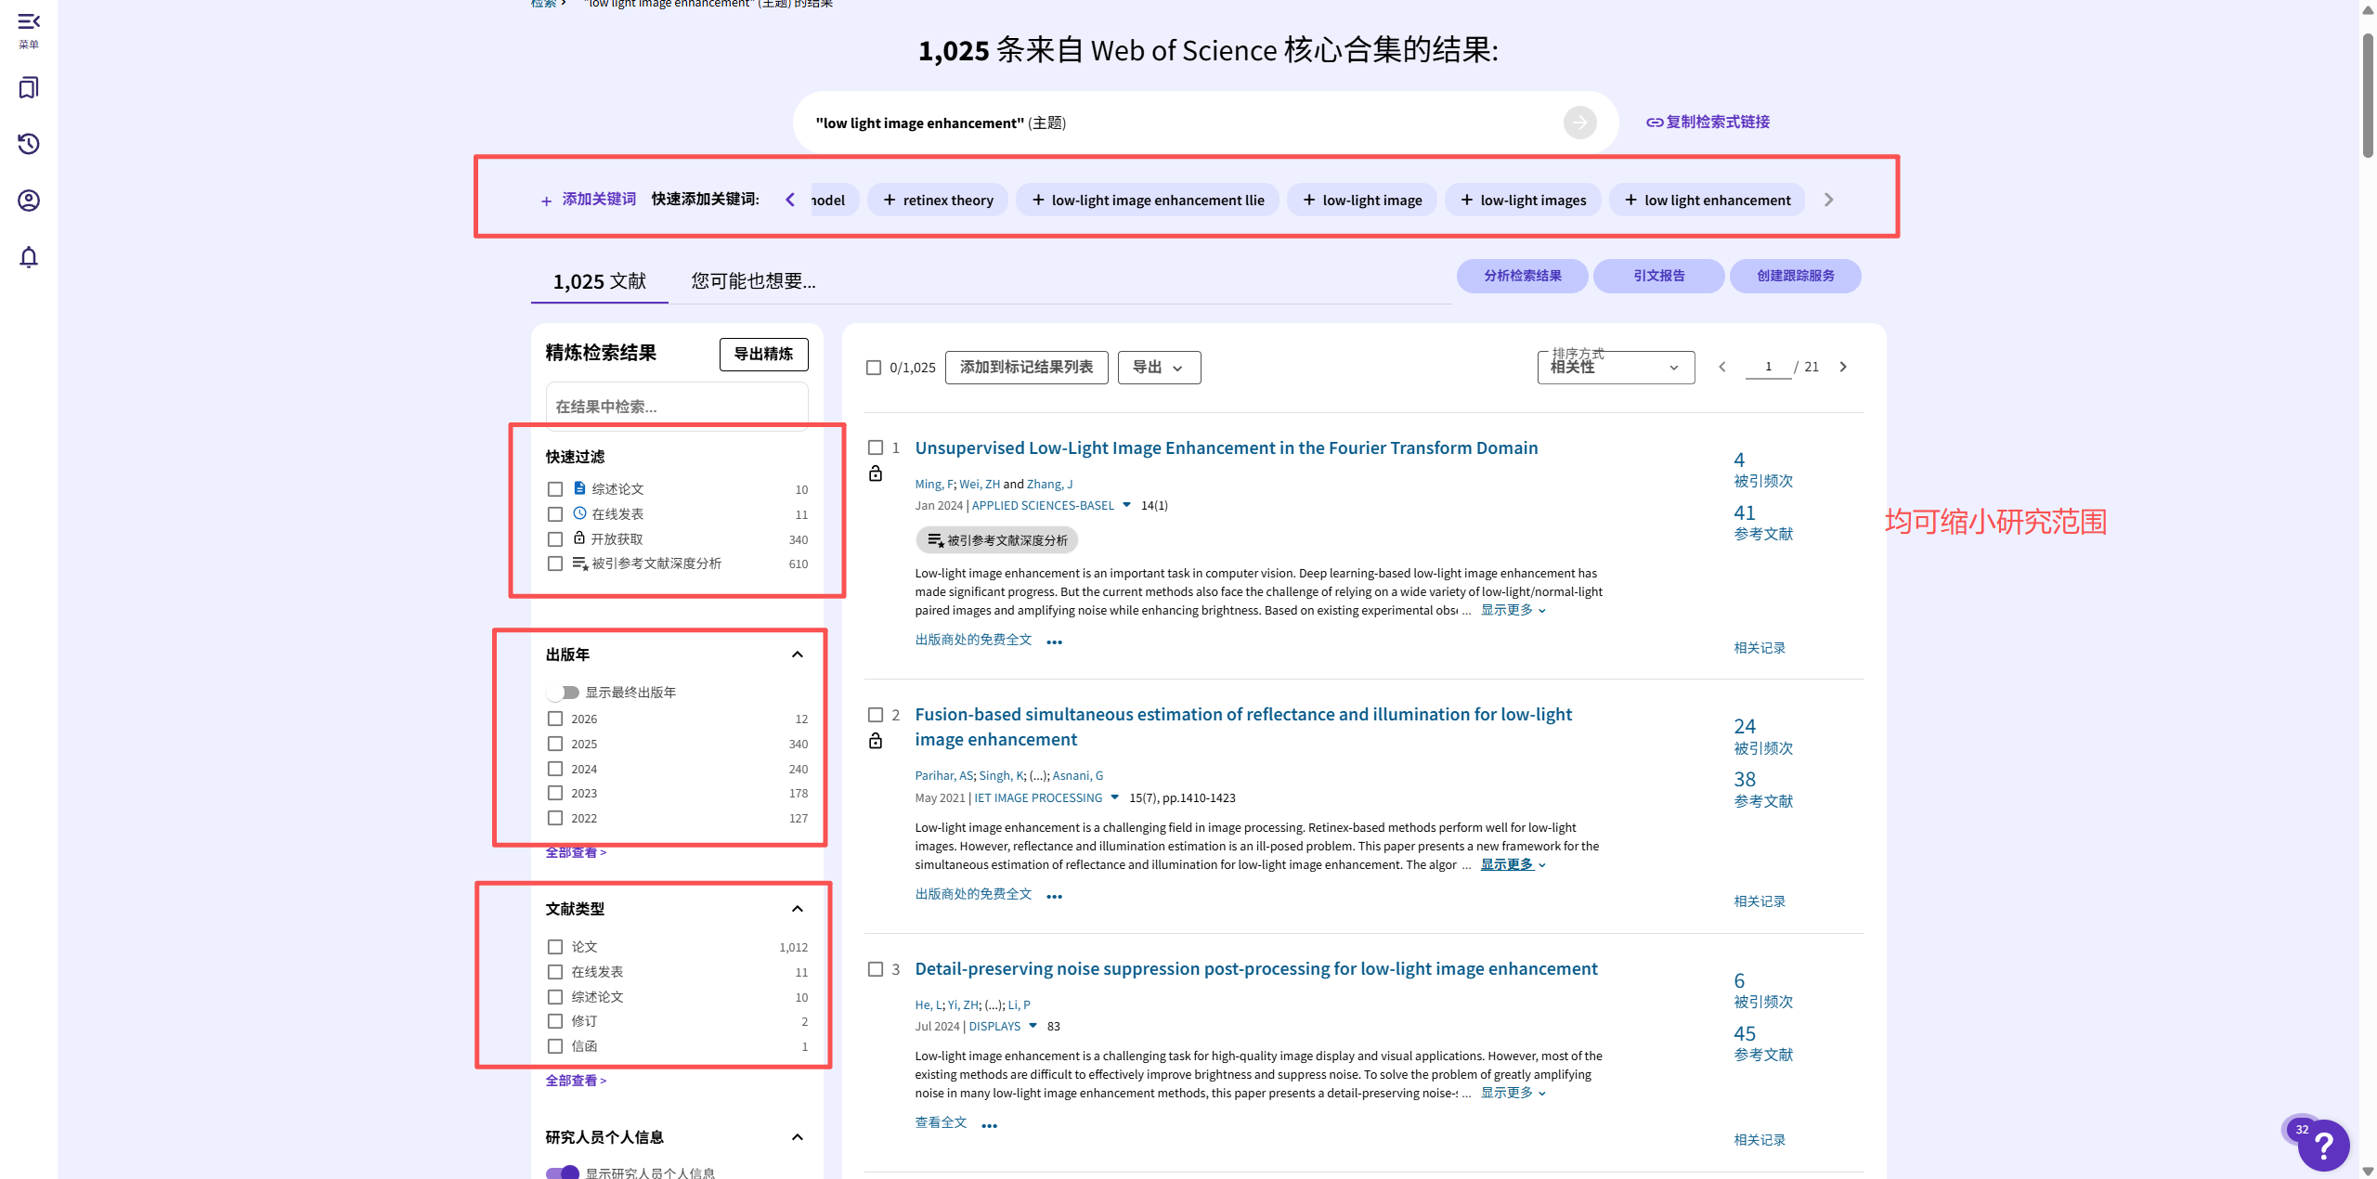This screenshot has height=1179, width=2377.
Task: Toggle 显示最终出版年 switch
Action: pyautogui.click(x=564, y=693)
